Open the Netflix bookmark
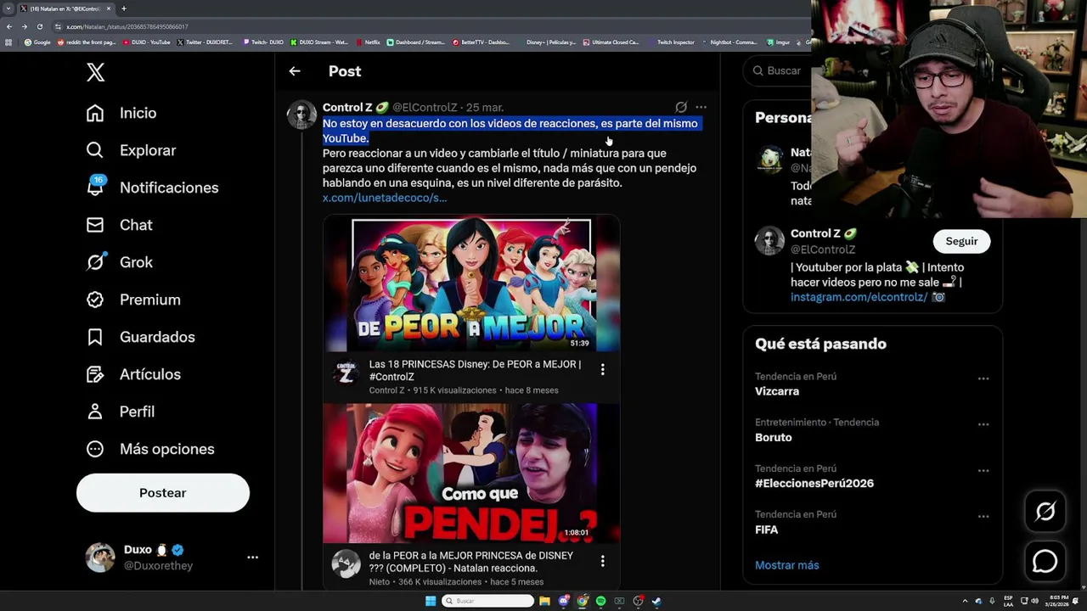 369,42
